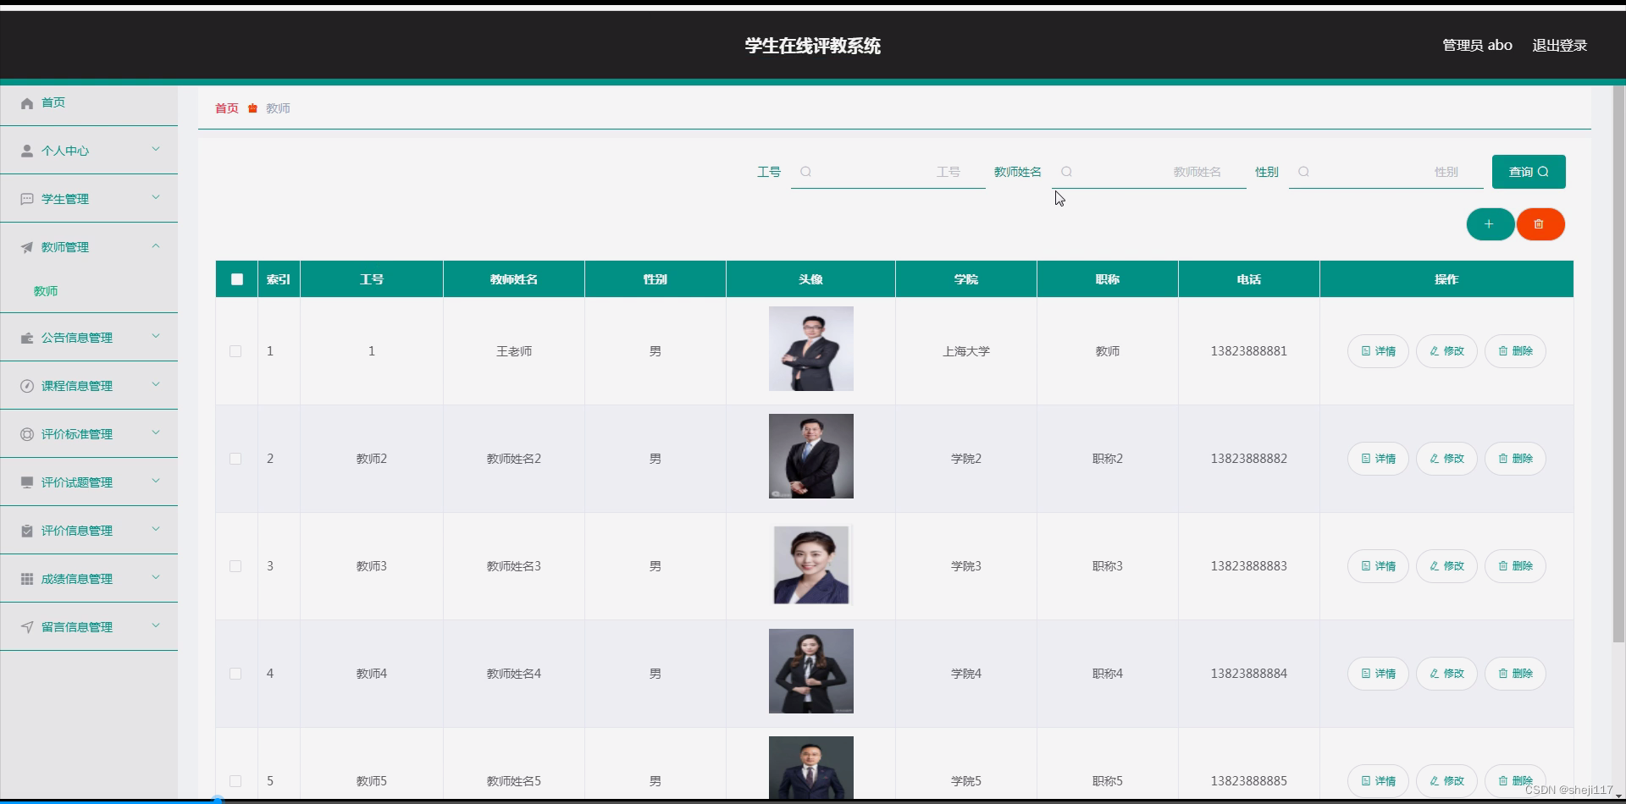Check the row checkbox for 教师4
The width and height of the screenshot is (1626, 804).
coord(236,674)
